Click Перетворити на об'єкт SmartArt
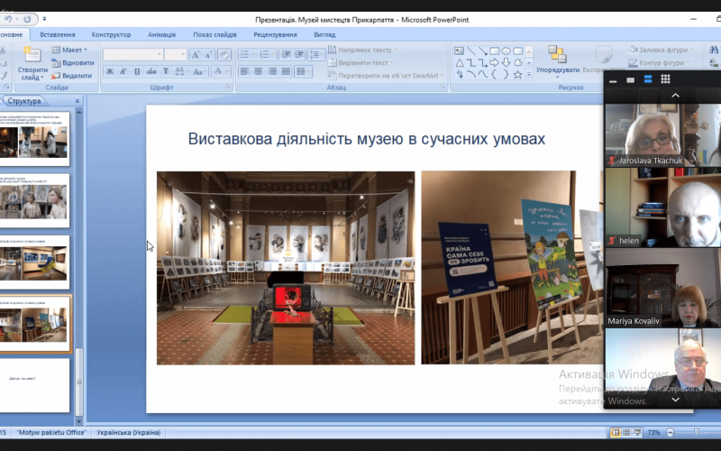The height and width of the screenshot is (451, 721). point(386,76)
